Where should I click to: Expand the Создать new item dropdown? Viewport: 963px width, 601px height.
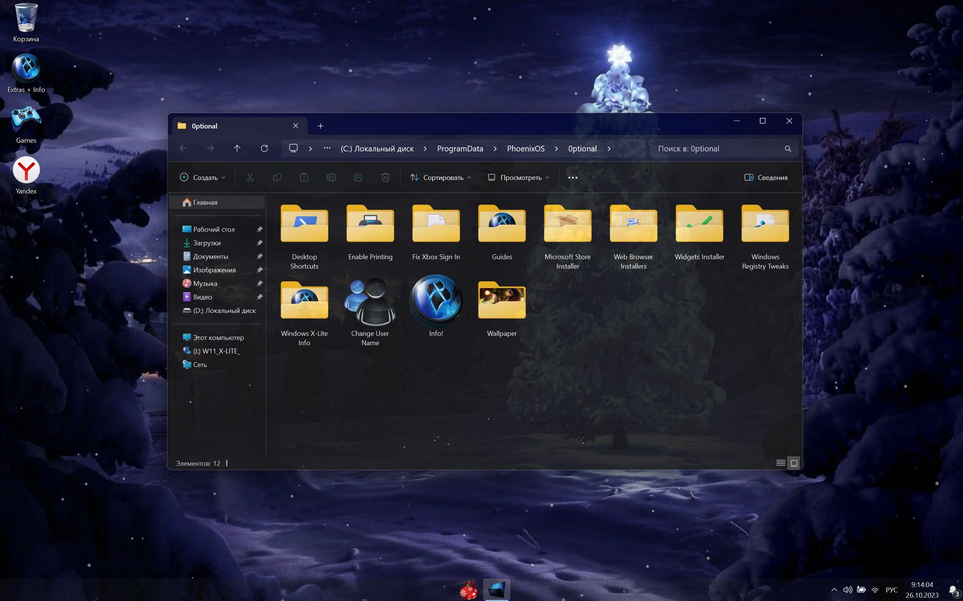(202, 177)
